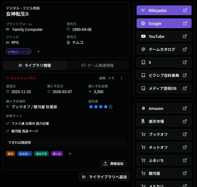Click external-link arrow on メルカリ row
The image size is (197, 187).
185,186
